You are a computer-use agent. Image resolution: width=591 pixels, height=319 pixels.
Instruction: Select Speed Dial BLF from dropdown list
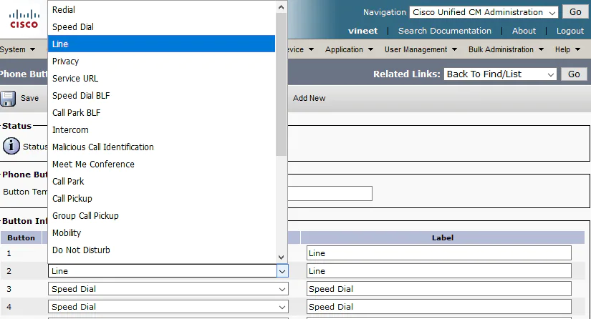[x=81, y=96]
